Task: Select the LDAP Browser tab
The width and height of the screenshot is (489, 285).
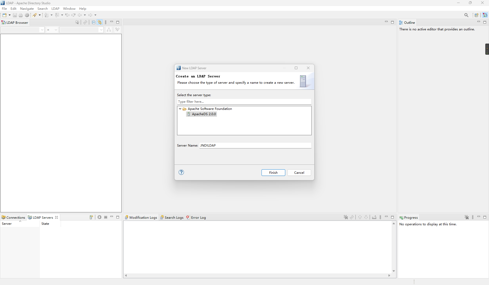Action: point(15,22)
